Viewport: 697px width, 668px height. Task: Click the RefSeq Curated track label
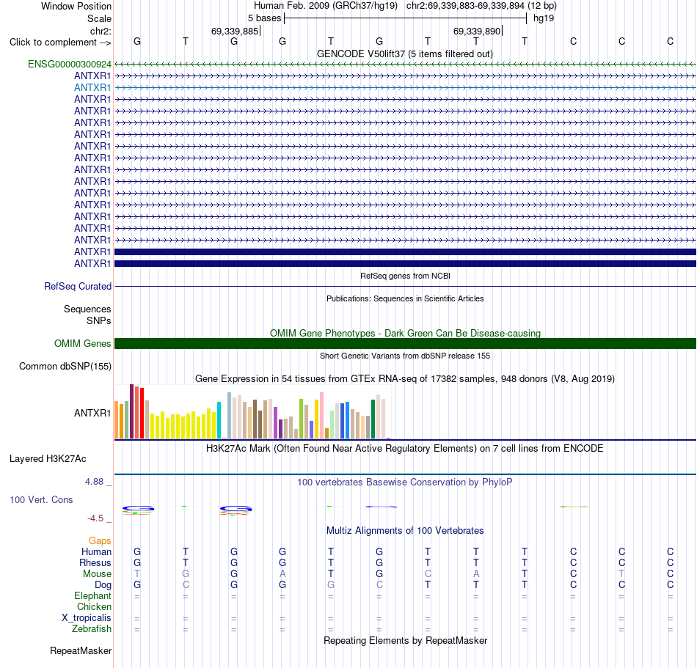click(x=77, y=287)
